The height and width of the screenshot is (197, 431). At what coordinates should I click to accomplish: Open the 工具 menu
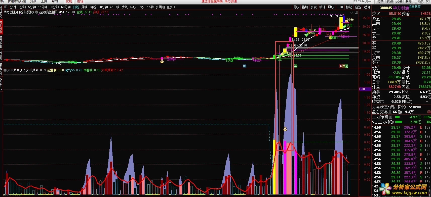pyautogui.click(x=44, y=1)
